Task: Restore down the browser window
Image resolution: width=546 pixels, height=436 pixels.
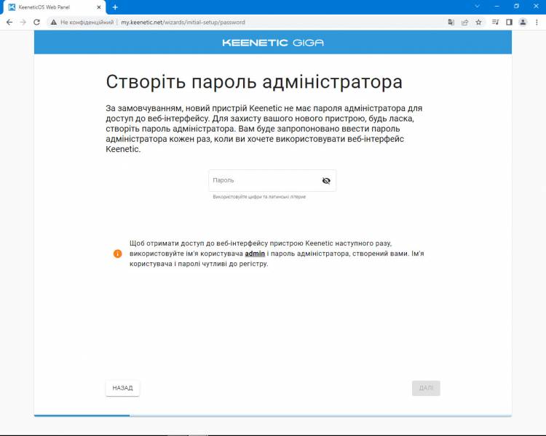Action: 516,7
